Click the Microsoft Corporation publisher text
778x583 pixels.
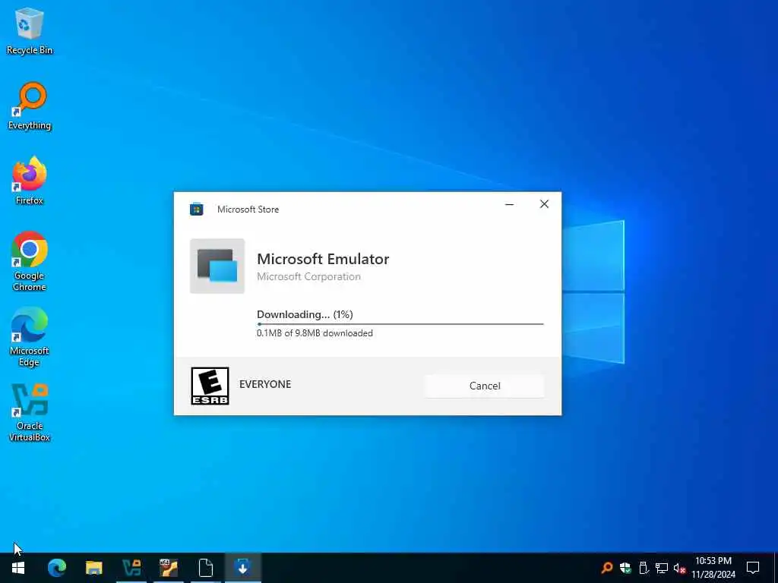(308, 276)
